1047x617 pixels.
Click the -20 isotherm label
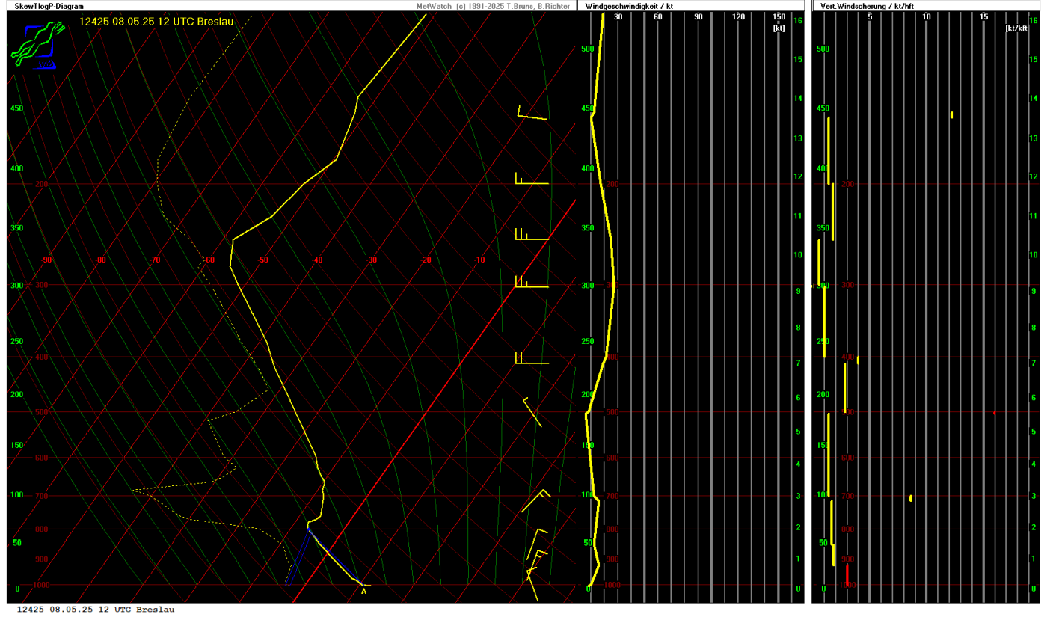[426, 260]
